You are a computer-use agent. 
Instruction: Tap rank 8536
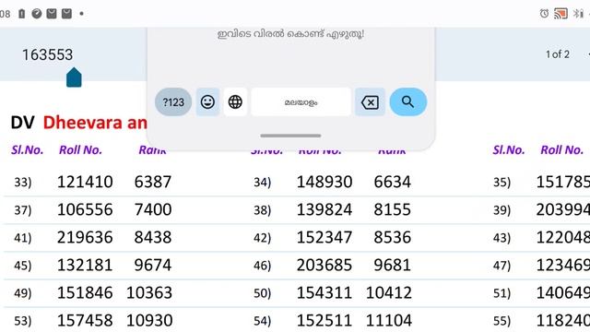click(393, 237)
